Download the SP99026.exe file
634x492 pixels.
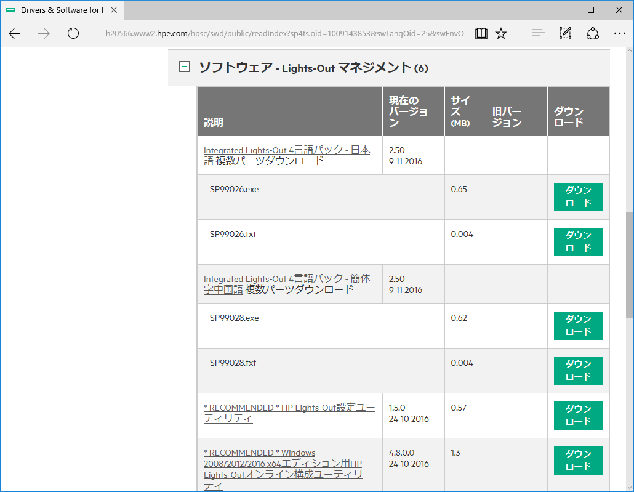pyautogui.click(x=578, y=196)
